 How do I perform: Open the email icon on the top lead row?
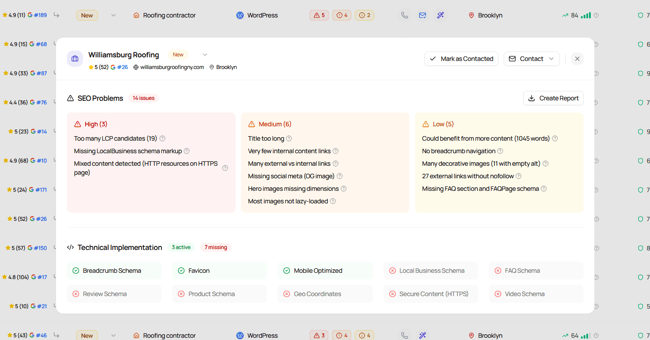click(422, 15)
